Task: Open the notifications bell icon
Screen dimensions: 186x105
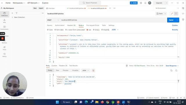Action: [145, 3]
